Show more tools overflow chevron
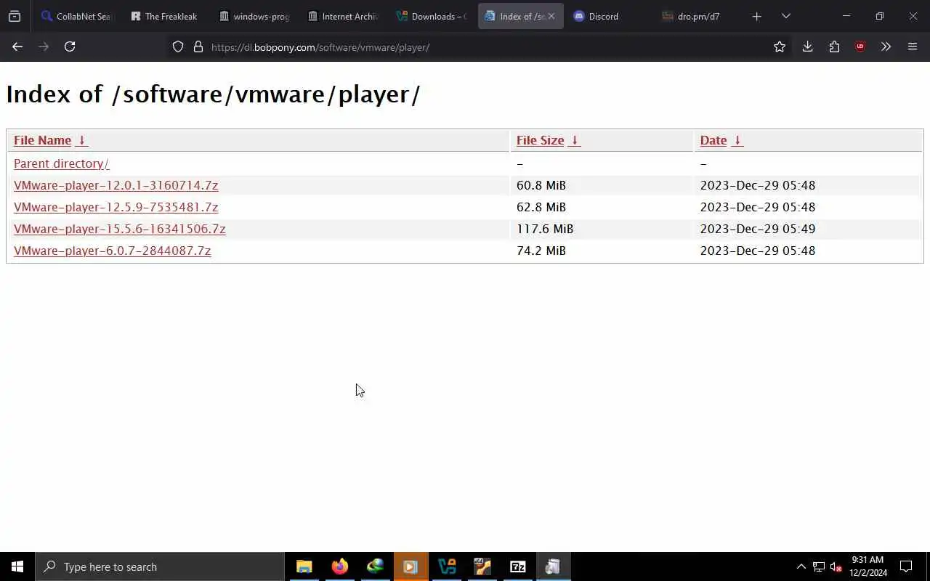This screenshot has width=930, height=581. point(886,46)
